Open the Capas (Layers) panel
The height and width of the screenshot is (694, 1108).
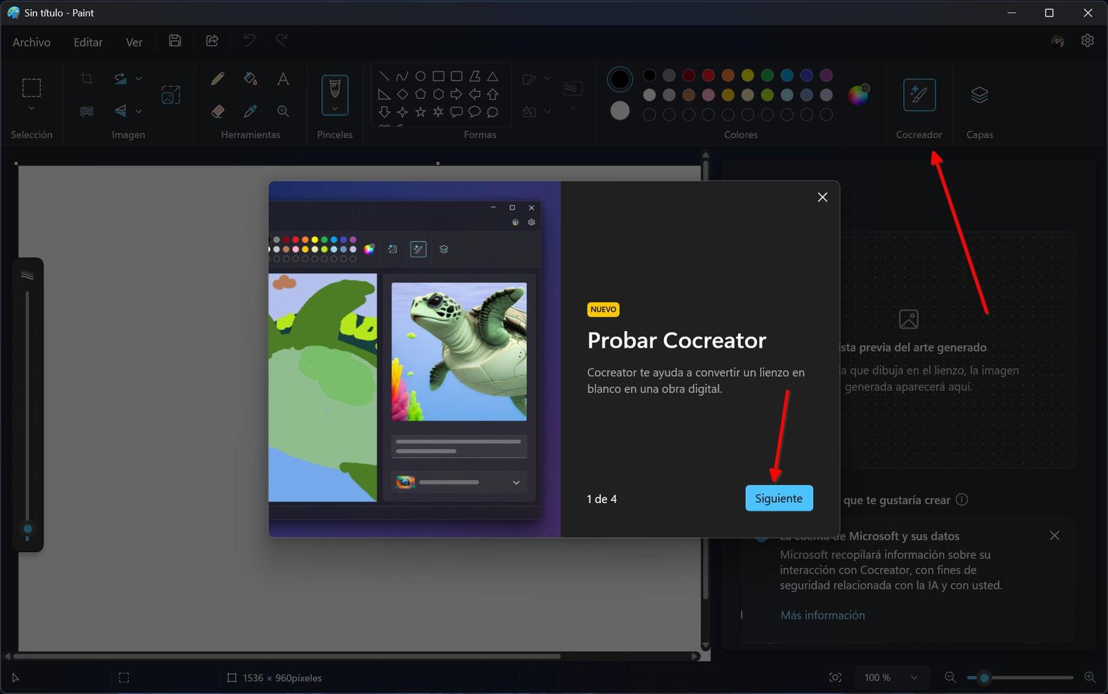point(979,95)
